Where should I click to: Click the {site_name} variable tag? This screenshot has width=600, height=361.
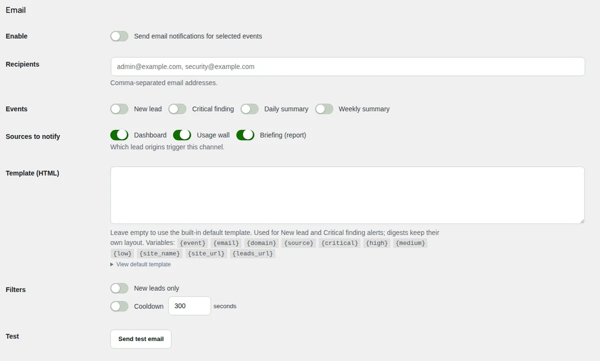[160, 253]
